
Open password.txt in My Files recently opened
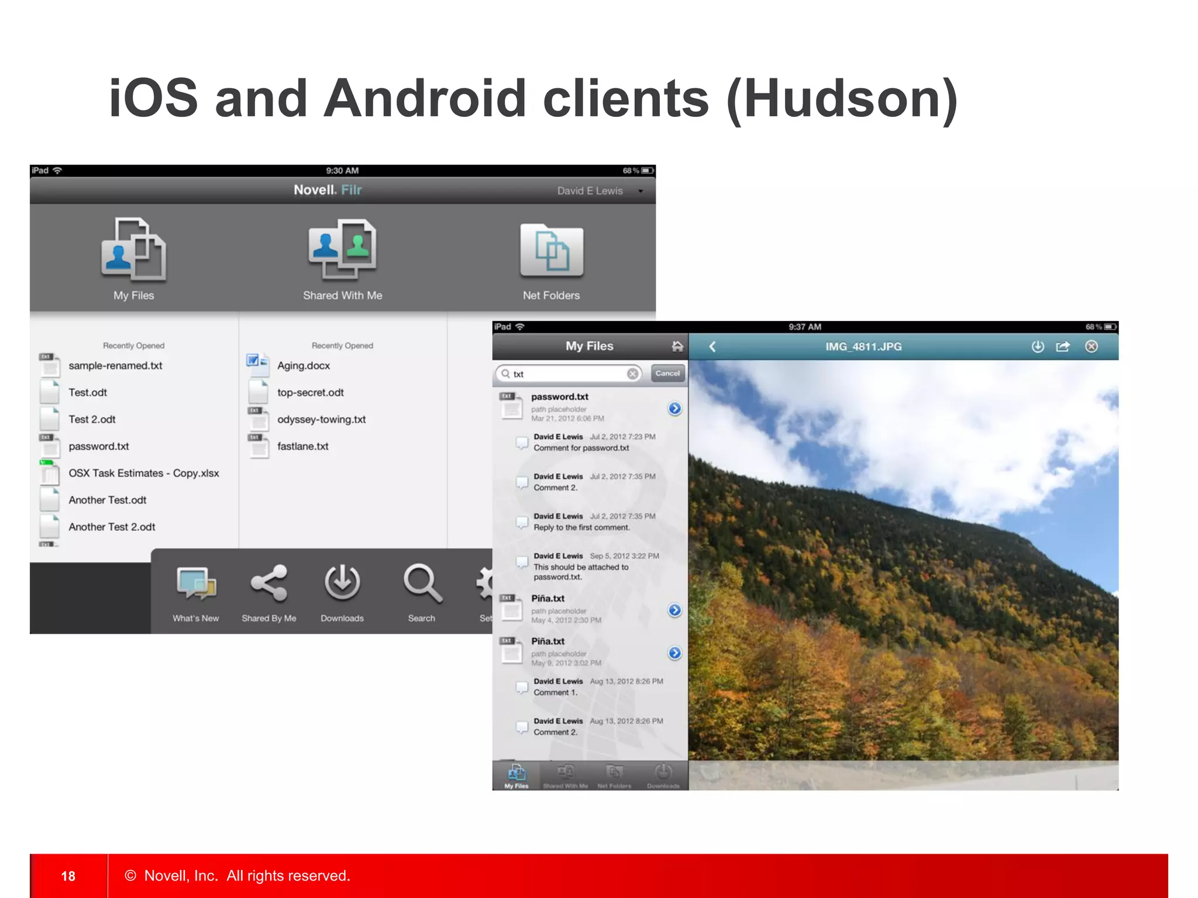click(98, 446)
